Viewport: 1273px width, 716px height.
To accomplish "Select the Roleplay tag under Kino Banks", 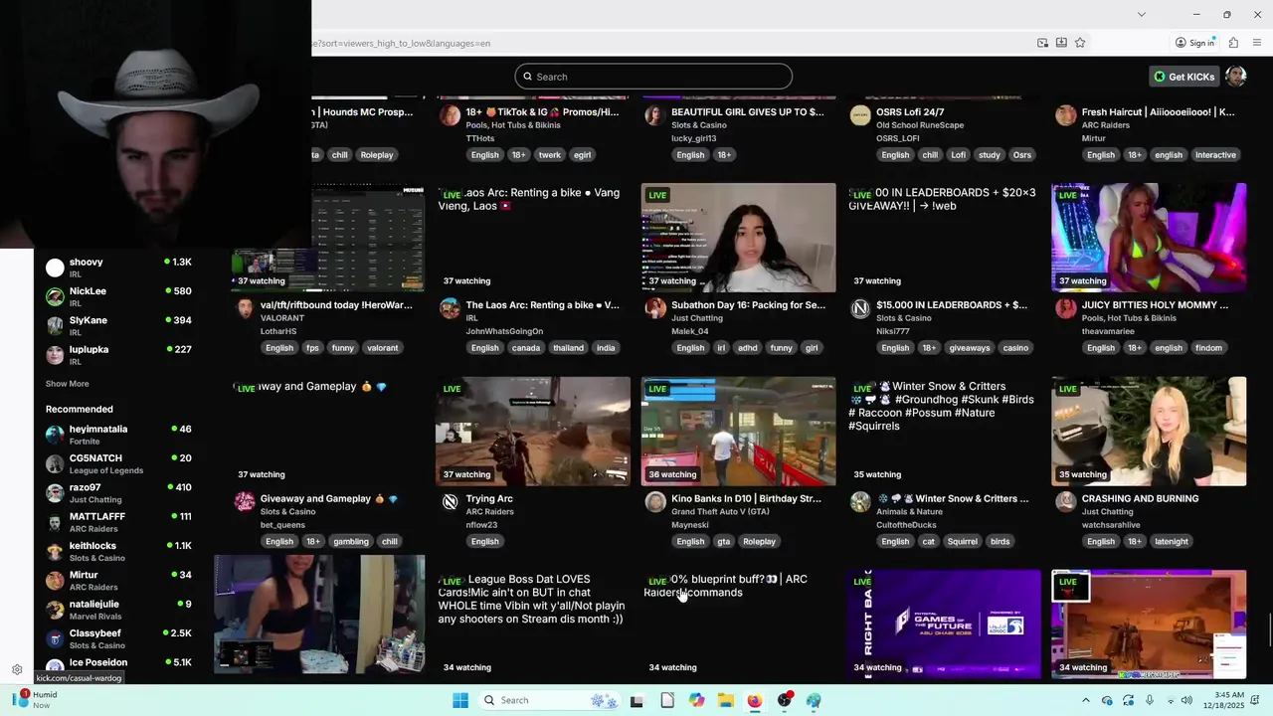I will [759, 542].
